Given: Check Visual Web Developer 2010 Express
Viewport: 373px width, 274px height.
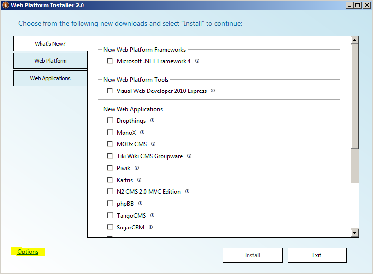Looking at the screenshot, I should (110, 91).
